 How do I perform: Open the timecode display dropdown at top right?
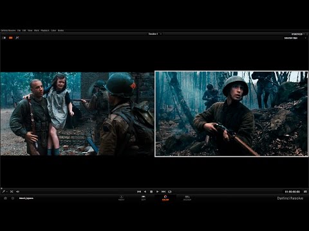tap(304, 34)
